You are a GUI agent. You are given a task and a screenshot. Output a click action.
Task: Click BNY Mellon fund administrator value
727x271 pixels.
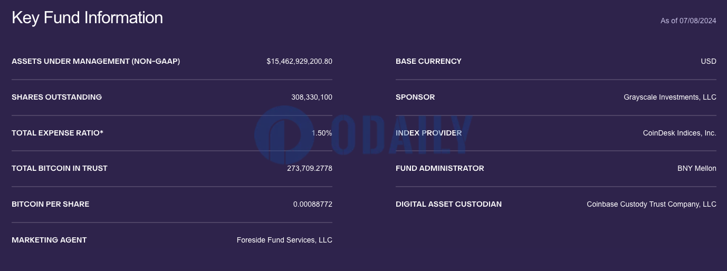(x=697, y=168)
